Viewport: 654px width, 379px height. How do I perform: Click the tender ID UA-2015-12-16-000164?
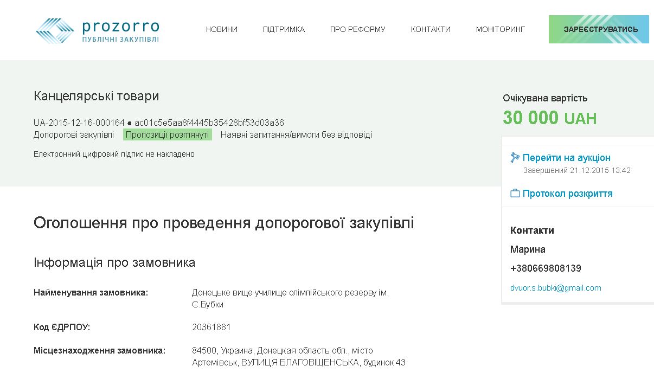[x=79, y=123]
